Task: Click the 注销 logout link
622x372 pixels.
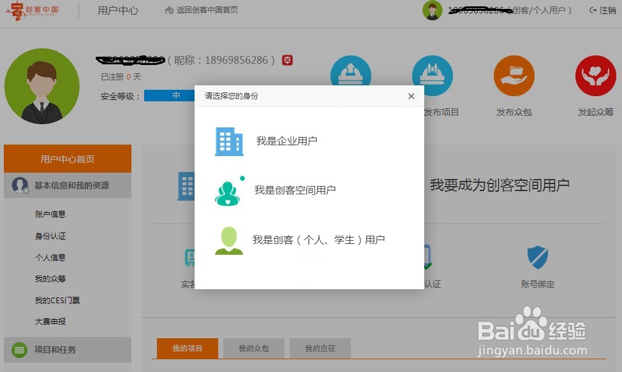Action: coord(607,10)
